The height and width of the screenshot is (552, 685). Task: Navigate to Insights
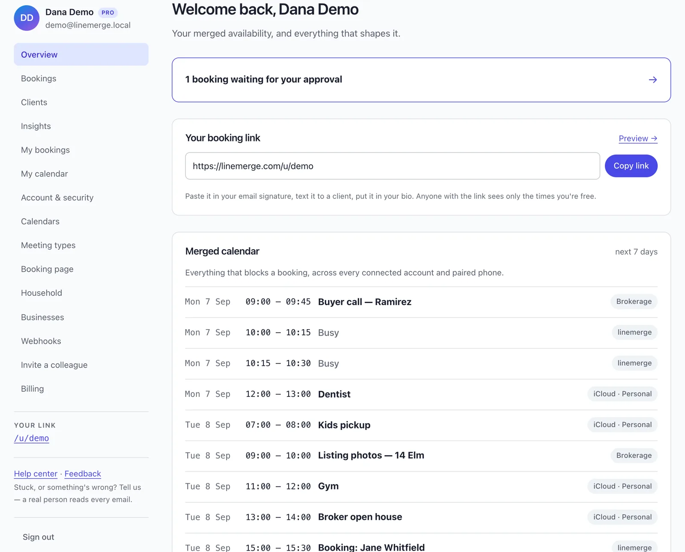click(81, 126)
